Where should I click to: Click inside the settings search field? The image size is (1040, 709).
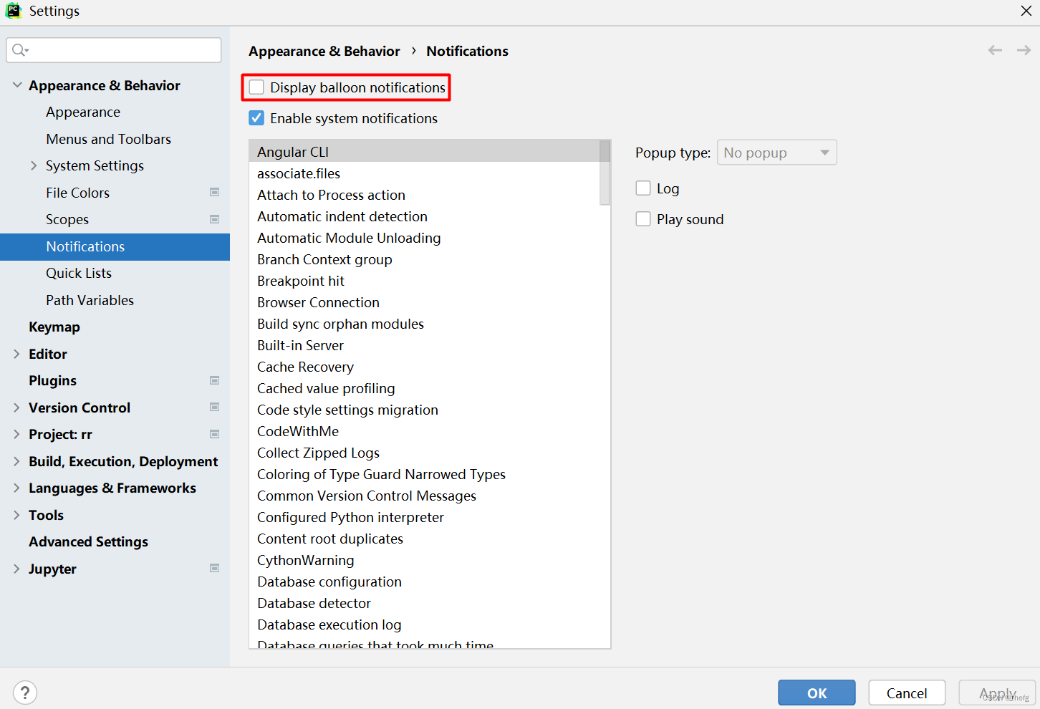(x=114, y=50)
